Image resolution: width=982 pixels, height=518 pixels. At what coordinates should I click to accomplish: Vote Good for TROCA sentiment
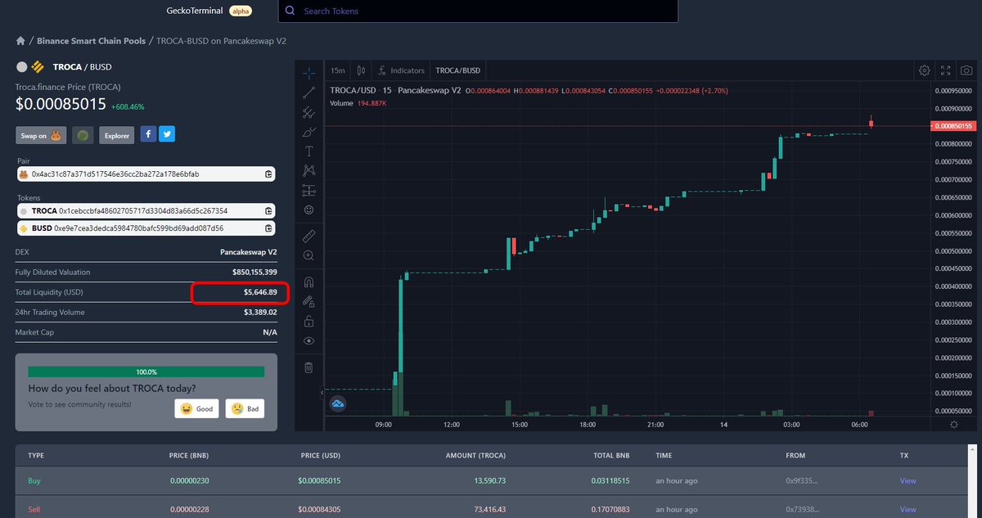[x=196, y=408]
